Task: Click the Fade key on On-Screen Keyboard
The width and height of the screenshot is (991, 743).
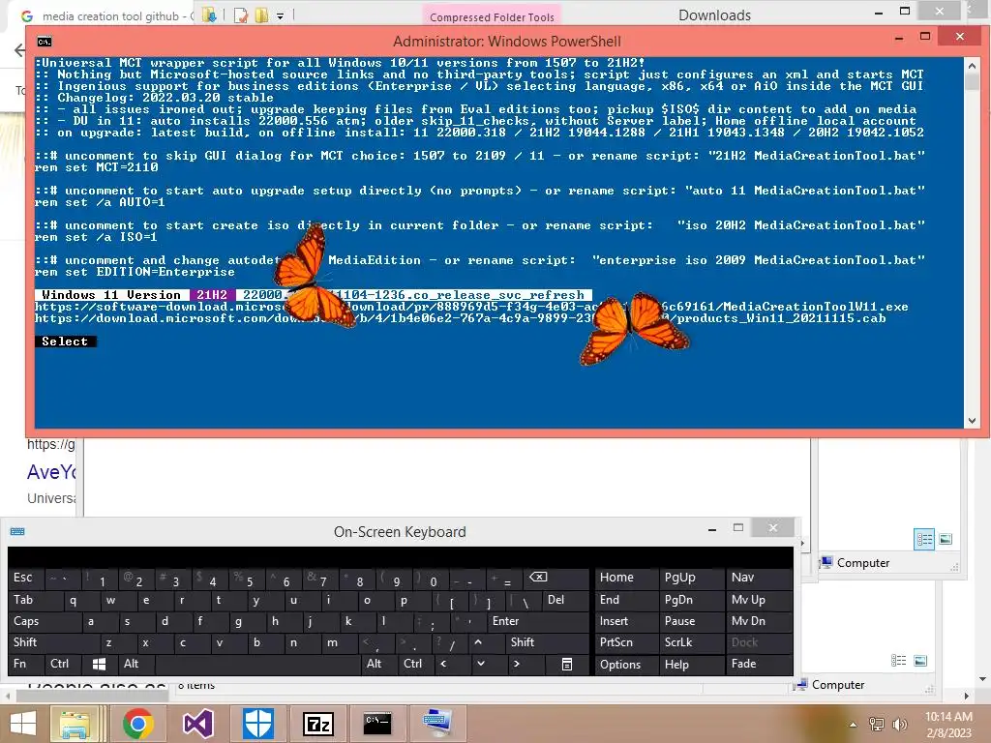Action: tap(759, 664)
